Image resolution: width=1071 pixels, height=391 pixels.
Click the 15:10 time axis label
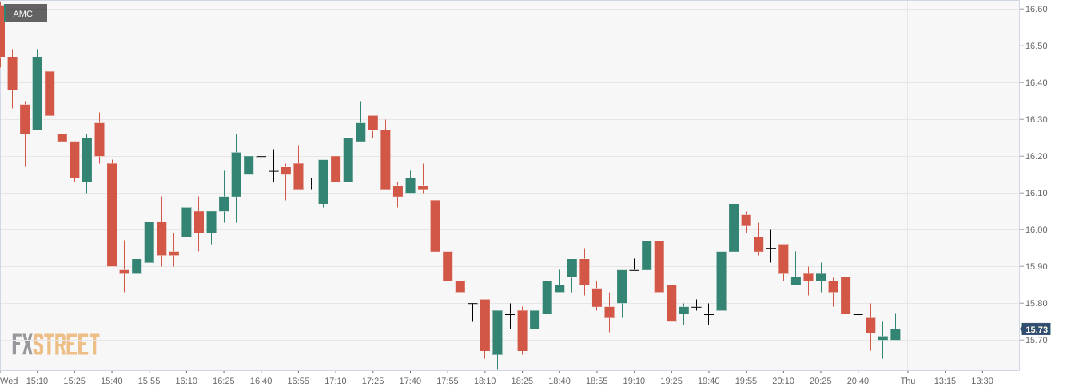(x=37, y=381)
